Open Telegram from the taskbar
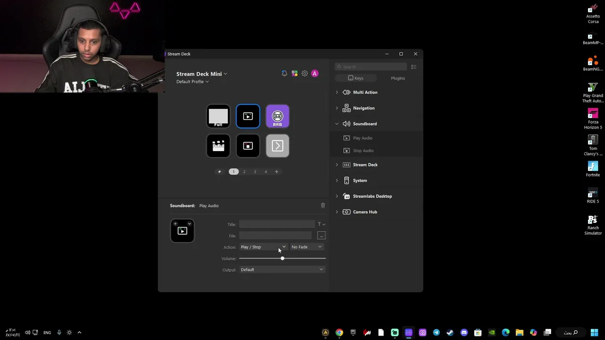Screen dimensions: 605x340 click(x=436, y=332)
